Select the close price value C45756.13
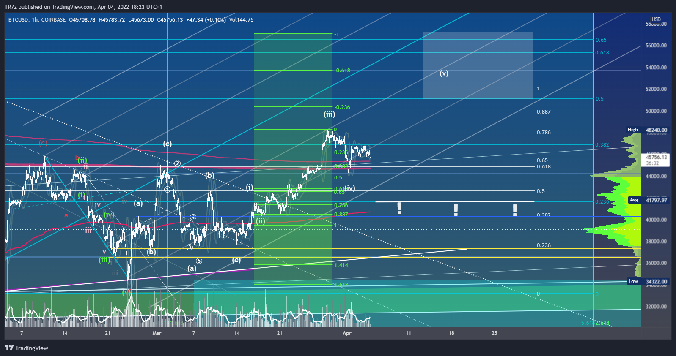The width and height of the screenshot is (676, 356). click(170, 20)
